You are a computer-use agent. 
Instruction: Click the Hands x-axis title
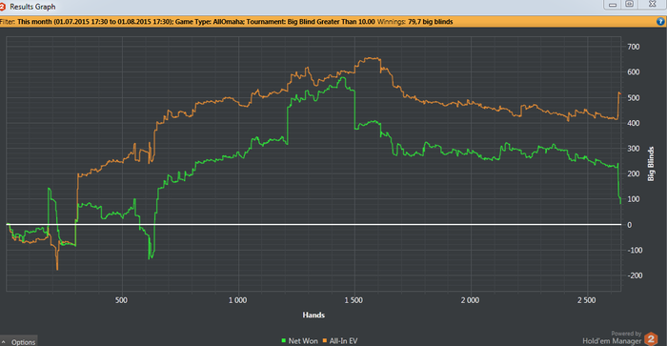tap(313, 315)
